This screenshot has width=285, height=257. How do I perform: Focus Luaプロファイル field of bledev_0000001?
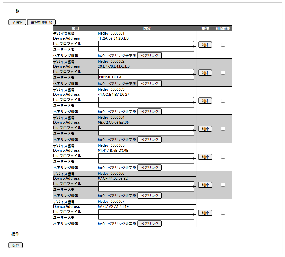(x=146, y=44)
